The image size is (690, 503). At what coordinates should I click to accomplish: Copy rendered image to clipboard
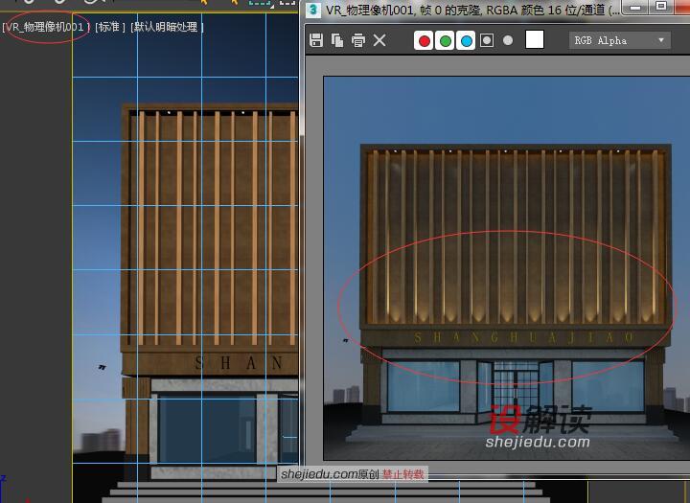[337, 40]
